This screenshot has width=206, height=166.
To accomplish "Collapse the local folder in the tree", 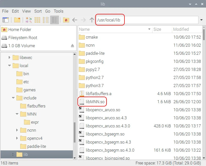I will 9,65.
